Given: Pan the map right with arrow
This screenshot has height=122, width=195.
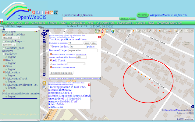Looking at the screenshot, I should tap(46, 34).
